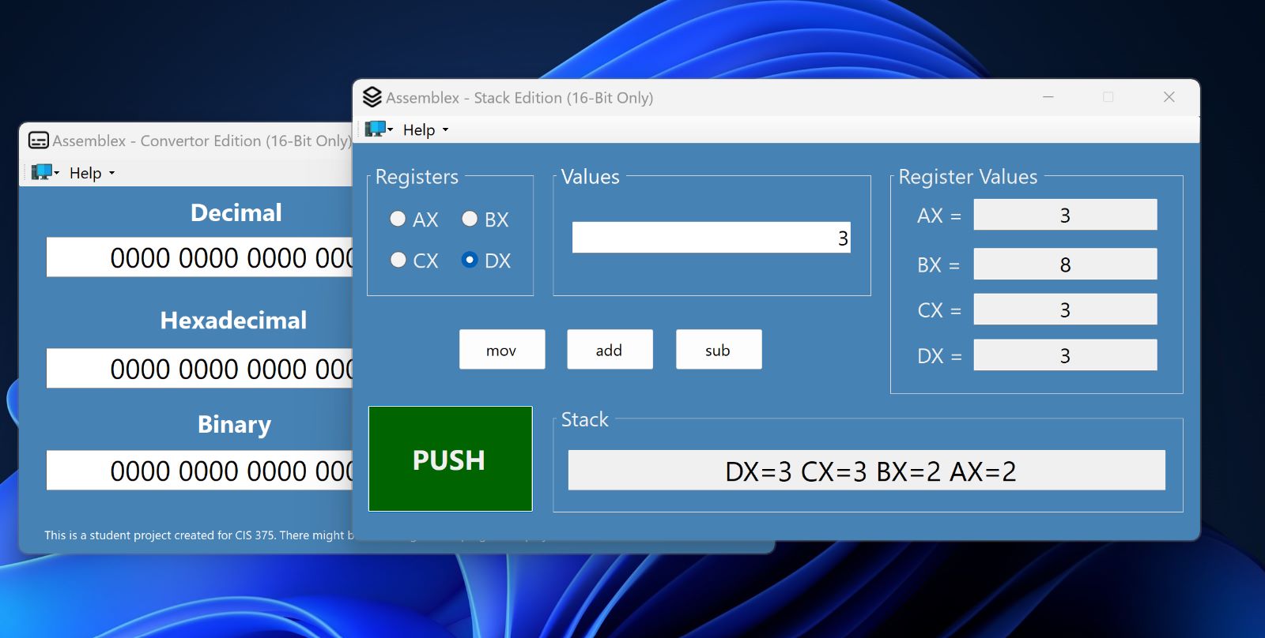Click the monitor icon in Convertor toolbar
This screenshot has width=1265, height=638.
click(41, 172)
